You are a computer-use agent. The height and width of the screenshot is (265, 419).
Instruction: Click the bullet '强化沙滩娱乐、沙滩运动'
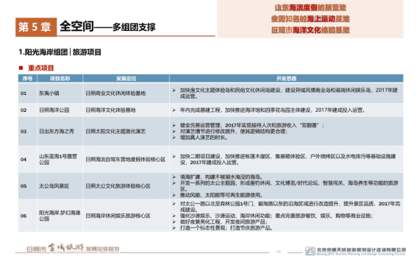(207, 216)
